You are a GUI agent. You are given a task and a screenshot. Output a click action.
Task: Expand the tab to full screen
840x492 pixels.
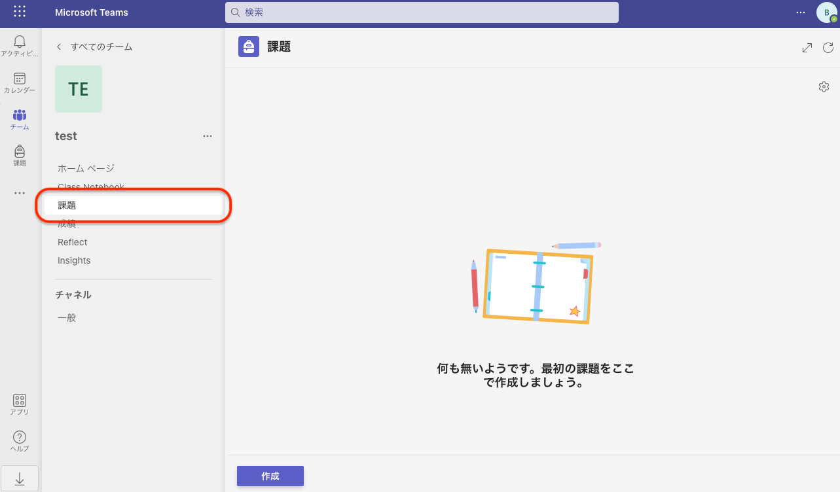click(807, 48)
